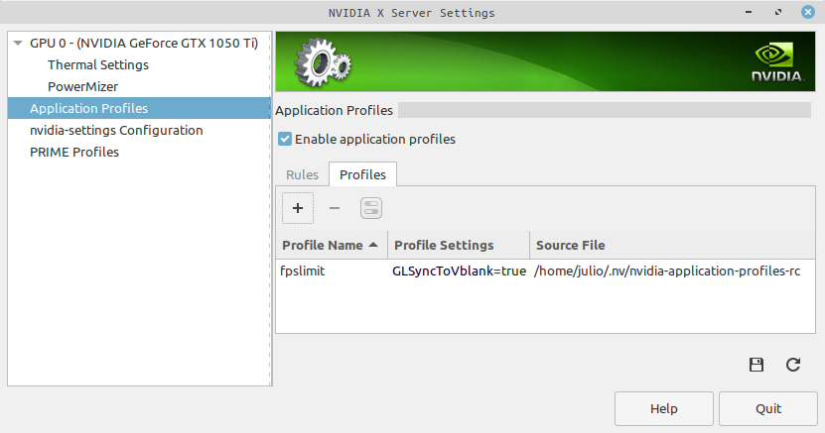Edit profile using the toggle-settings icon
This screenshot has height=433, width=825.
tap(371, 208)
